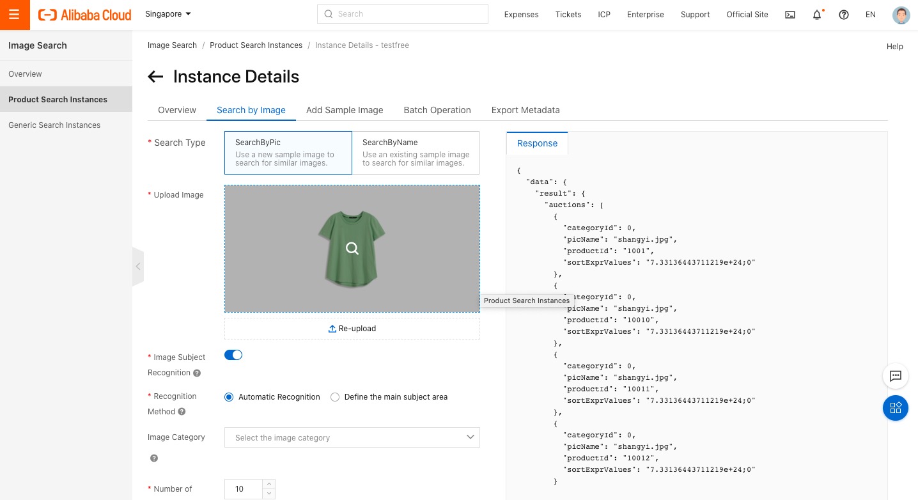
Task: Click the "auctions": [ line in response
Action: [574, 205]
